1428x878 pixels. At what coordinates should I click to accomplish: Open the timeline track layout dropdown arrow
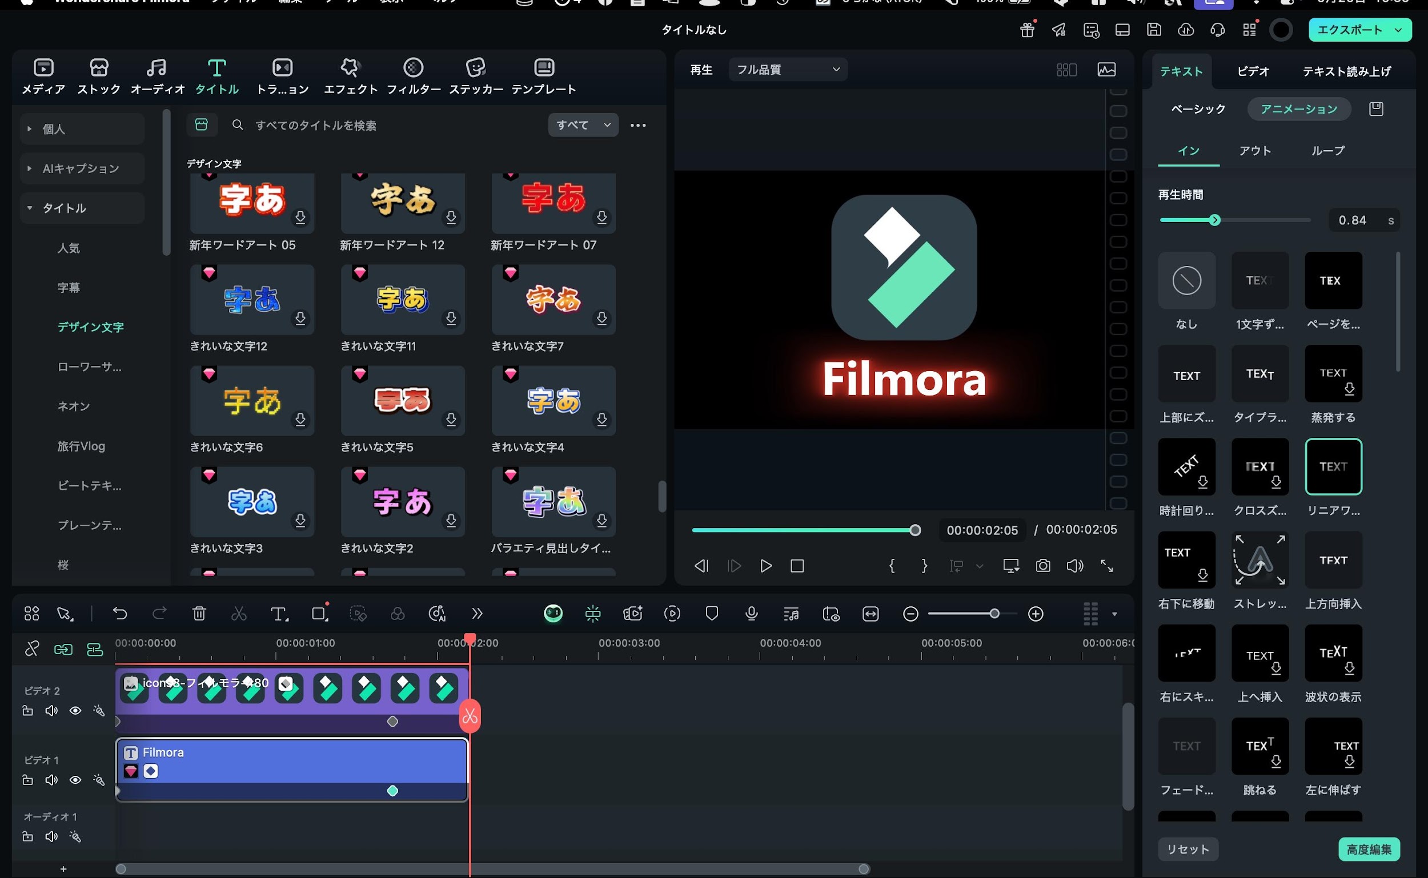(1114, 614)
